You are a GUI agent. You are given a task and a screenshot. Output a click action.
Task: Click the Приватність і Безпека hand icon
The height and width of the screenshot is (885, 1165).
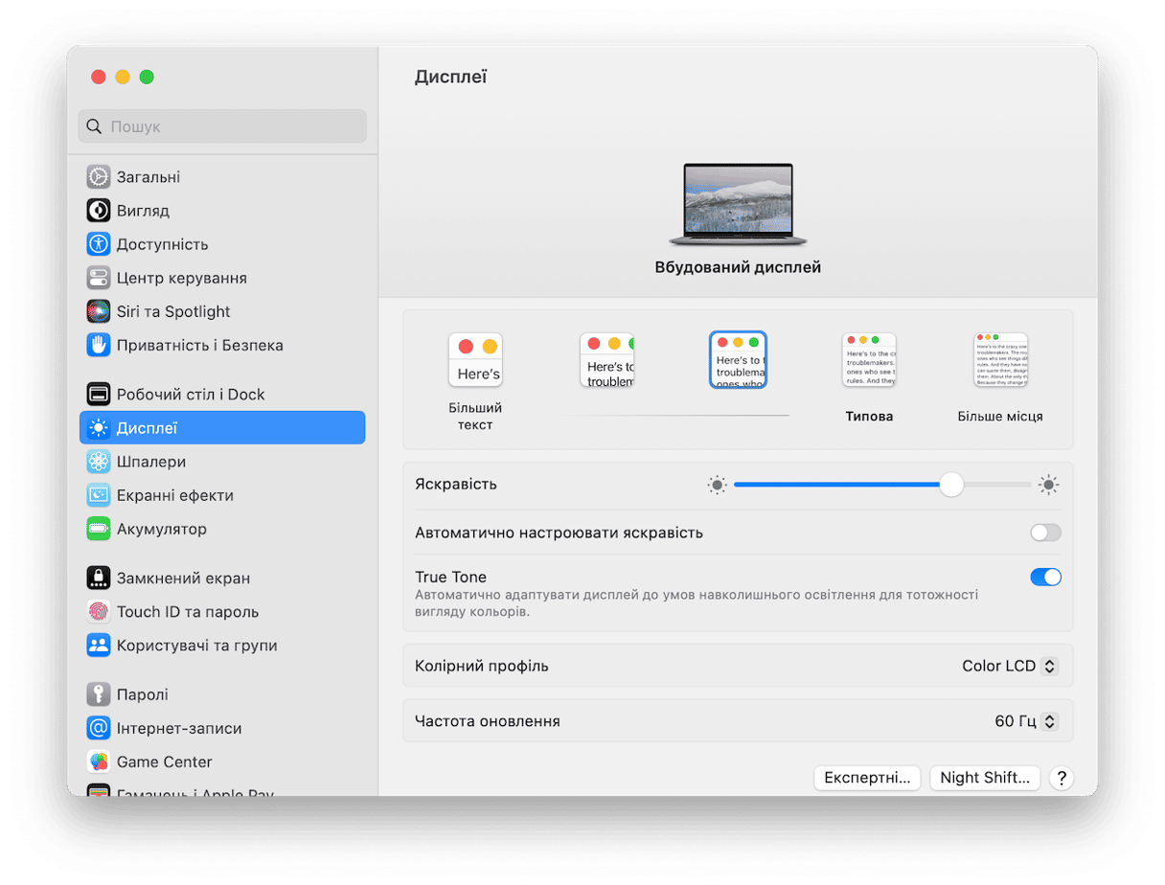[x=99, y=345]
